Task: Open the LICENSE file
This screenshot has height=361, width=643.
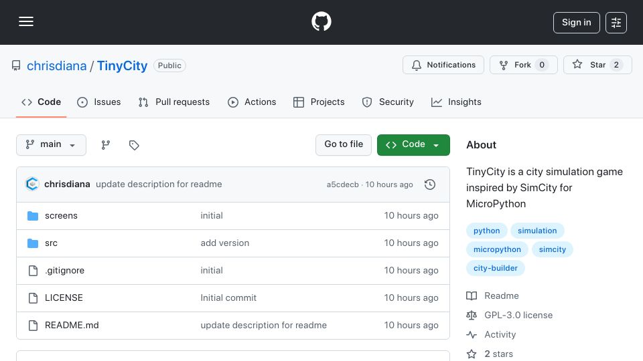Action: 64,298
